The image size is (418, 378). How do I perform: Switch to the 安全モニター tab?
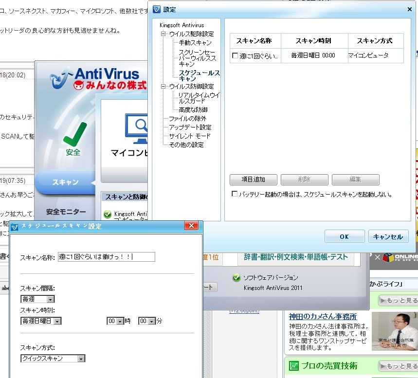click(x=66, y=212)
